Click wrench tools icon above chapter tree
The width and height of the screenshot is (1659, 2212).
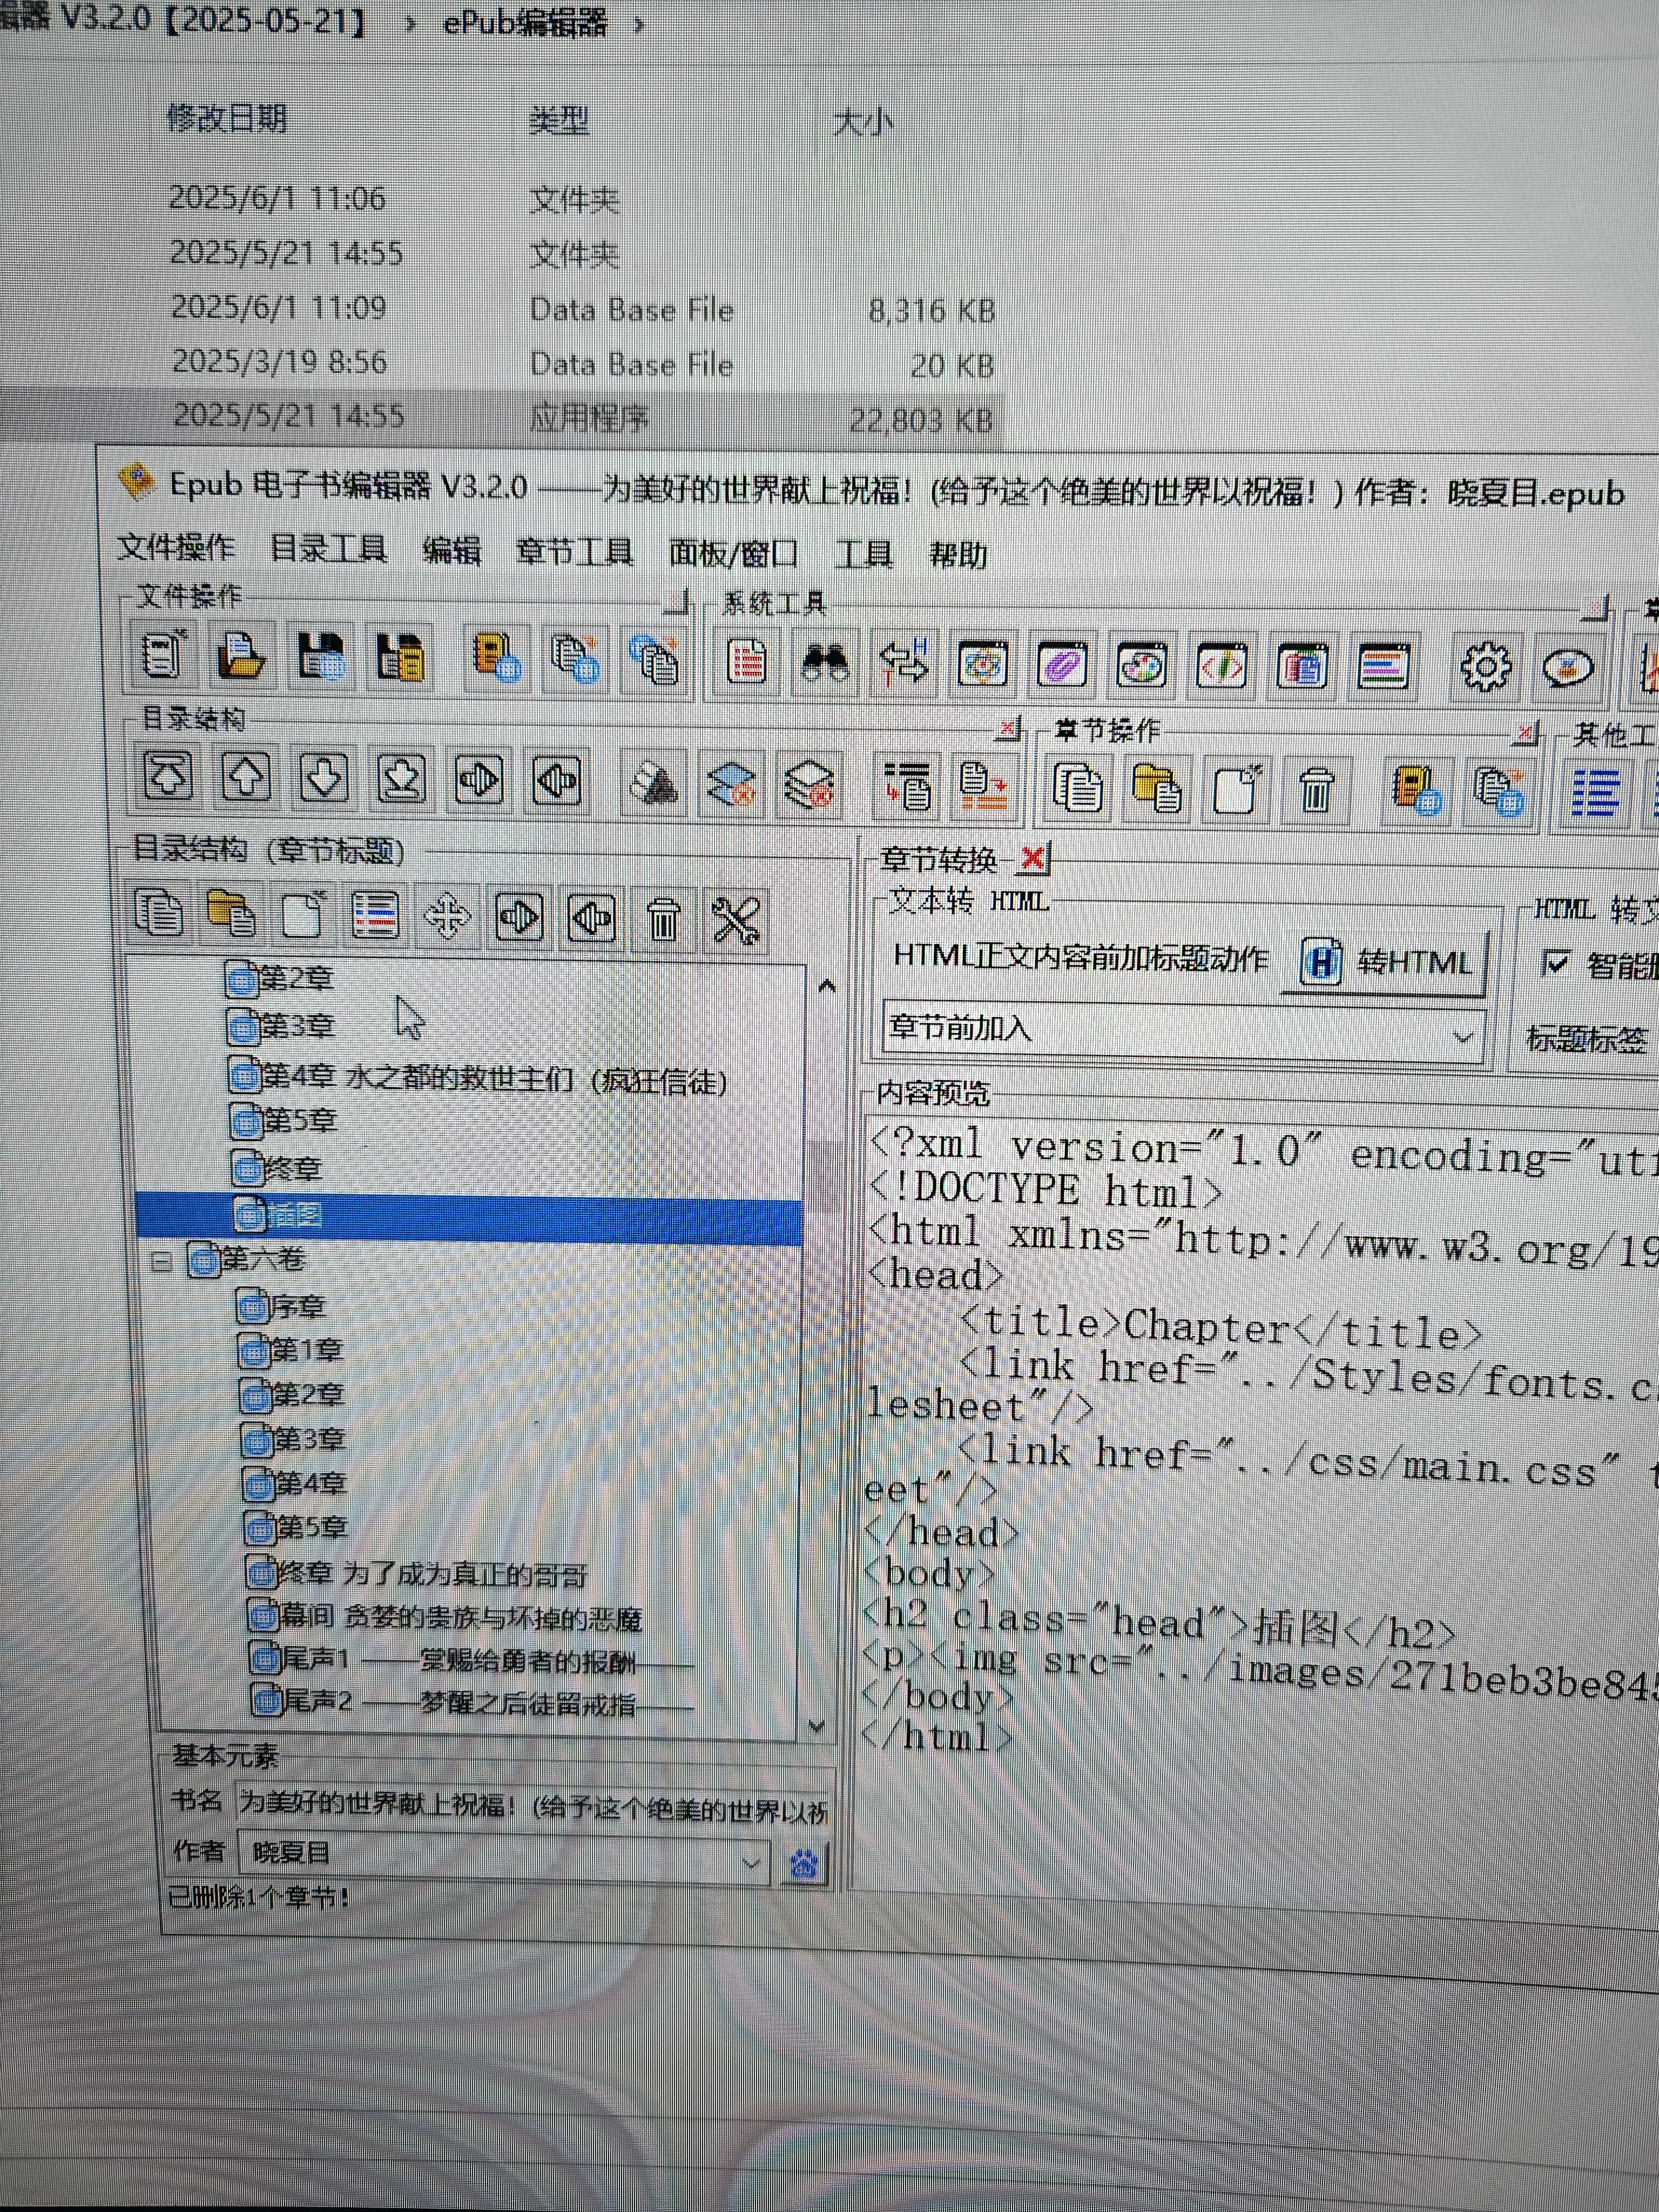coord(735,919)
